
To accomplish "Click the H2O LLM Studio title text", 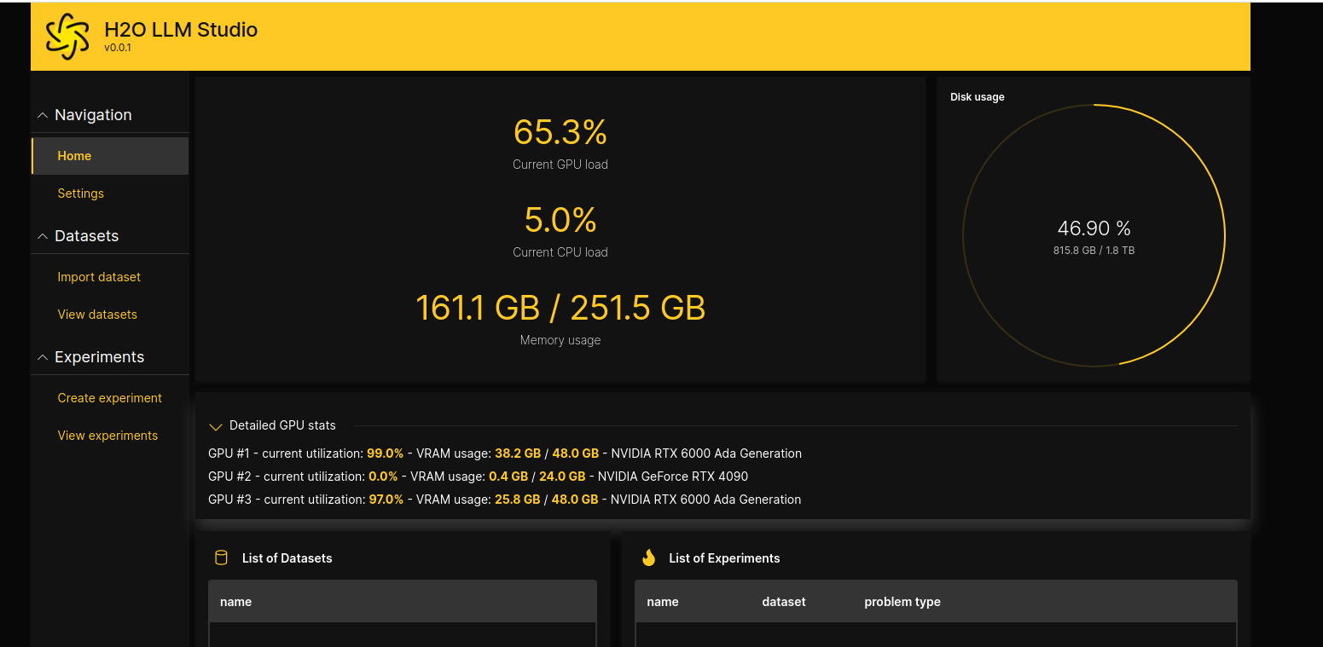I will 181,30.
